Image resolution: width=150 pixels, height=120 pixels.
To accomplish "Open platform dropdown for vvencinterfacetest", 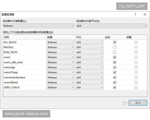I will pyautogui.click(x=89, y=77).
